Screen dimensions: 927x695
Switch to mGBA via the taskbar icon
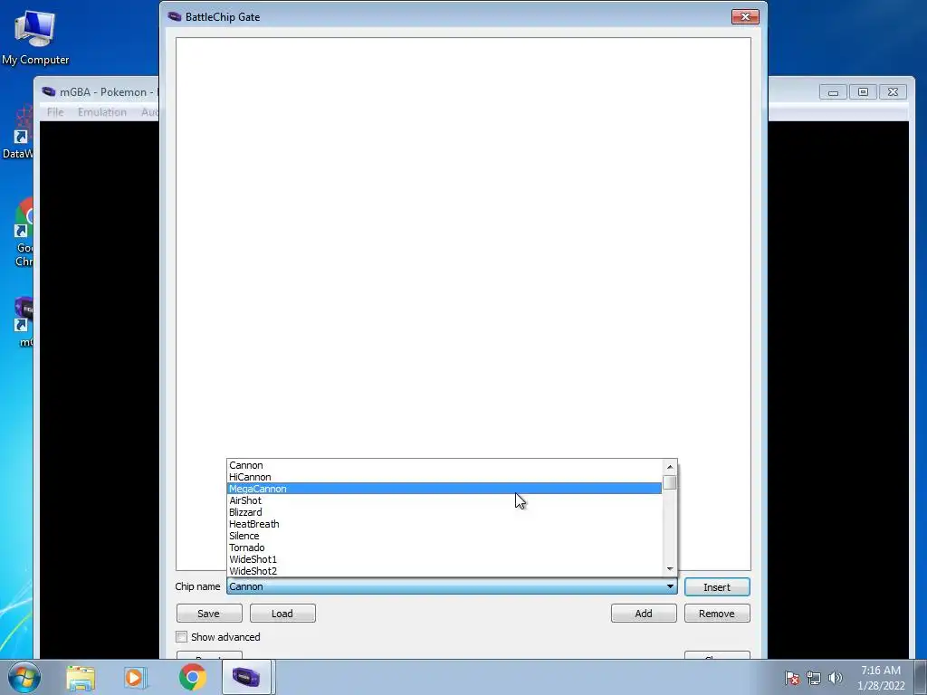click(x=246, y=677)
